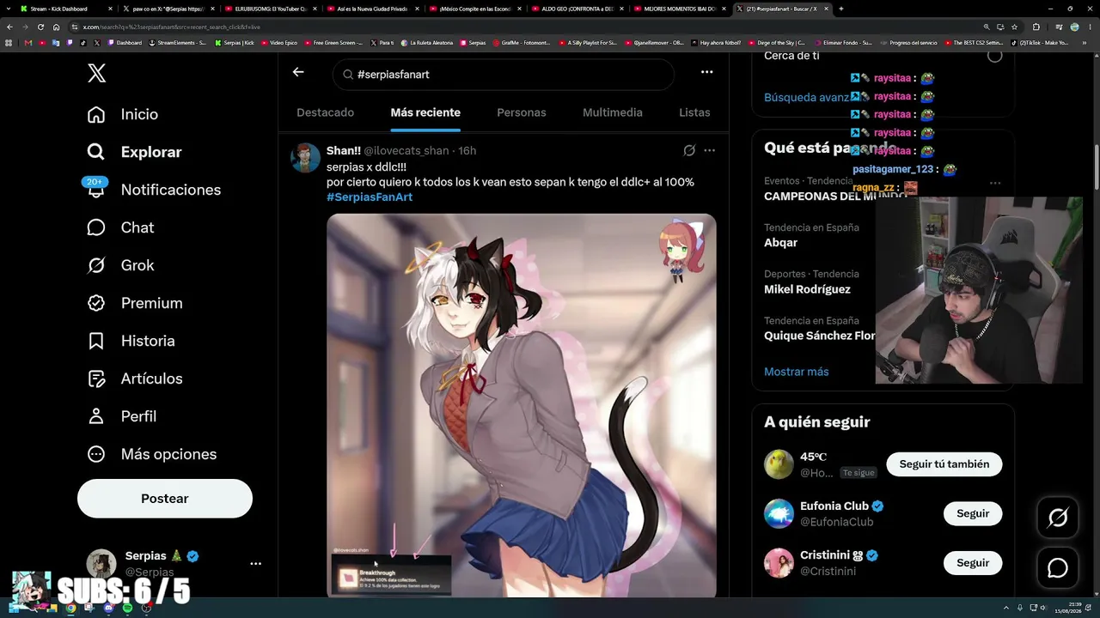Switch to the Listas tab
The image size is (1100, 618).
pos(694,112)
